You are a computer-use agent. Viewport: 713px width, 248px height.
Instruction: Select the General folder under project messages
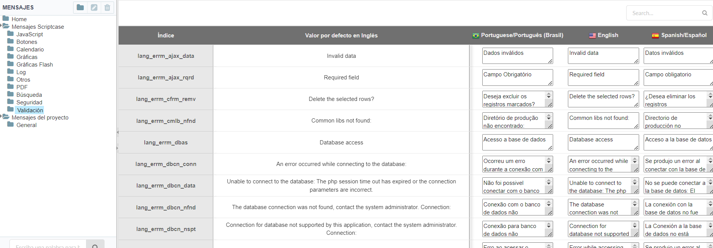click(x=27, y=125)
